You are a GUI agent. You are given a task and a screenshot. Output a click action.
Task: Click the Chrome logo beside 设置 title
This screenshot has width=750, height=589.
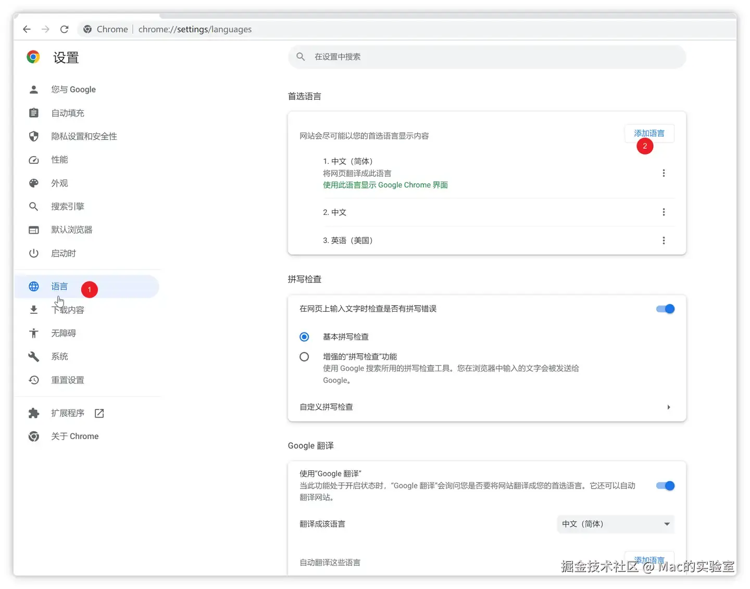(x=33, y=57)
